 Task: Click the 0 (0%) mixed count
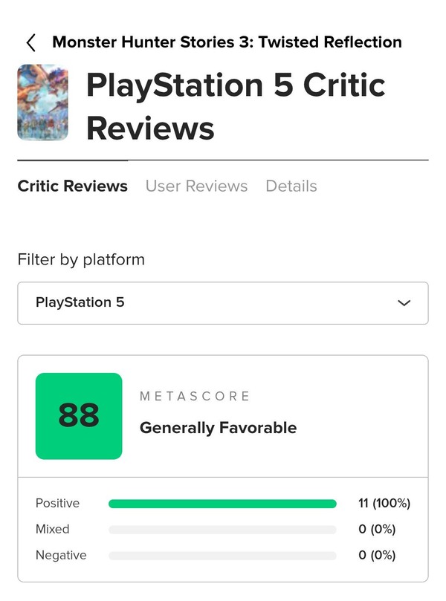click(x=376, y=530)
